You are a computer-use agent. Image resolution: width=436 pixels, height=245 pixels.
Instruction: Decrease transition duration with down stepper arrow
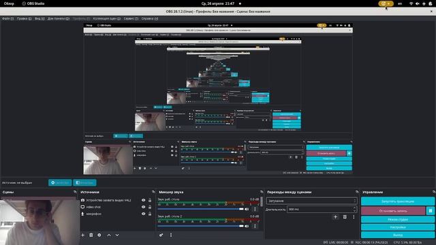[x=354, y=210]
